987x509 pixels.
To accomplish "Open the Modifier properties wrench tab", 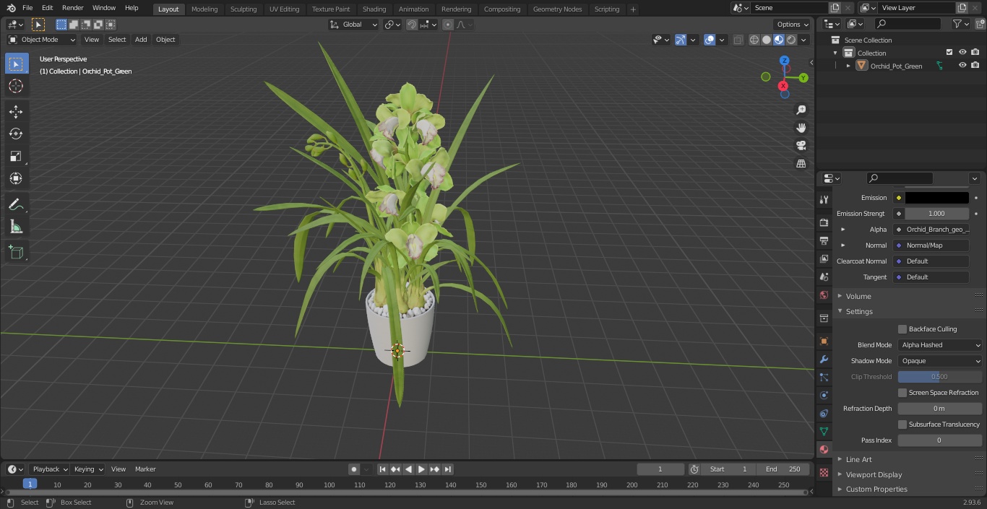I will coord(824,359).
